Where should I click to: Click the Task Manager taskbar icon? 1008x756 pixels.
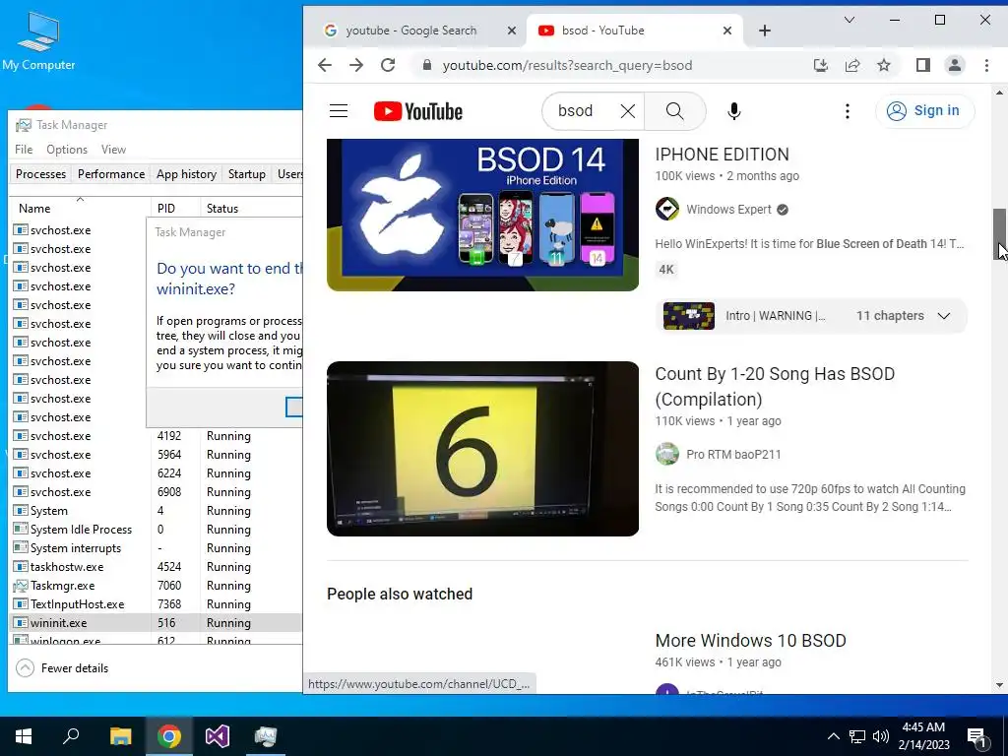[266, 736]
